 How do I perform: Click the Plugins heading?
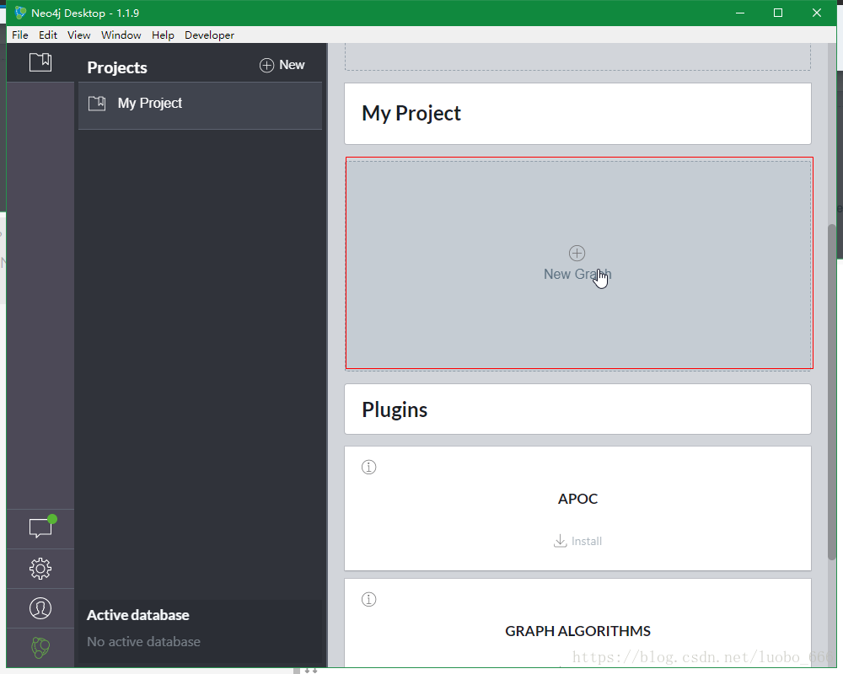pos(395,409)
